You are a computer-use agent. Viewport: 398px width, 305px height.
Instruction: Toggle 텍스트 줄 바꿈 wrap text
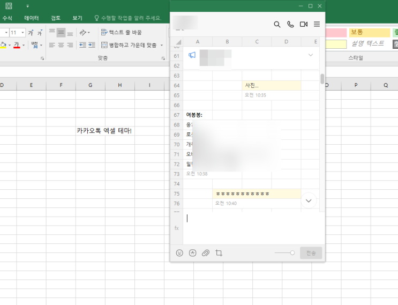click(x=121, y=33)
